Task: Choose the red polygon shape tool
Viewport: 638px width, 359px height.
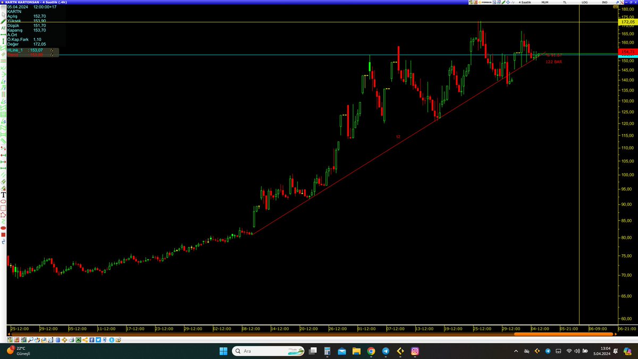Action: (x=3, y=214)
